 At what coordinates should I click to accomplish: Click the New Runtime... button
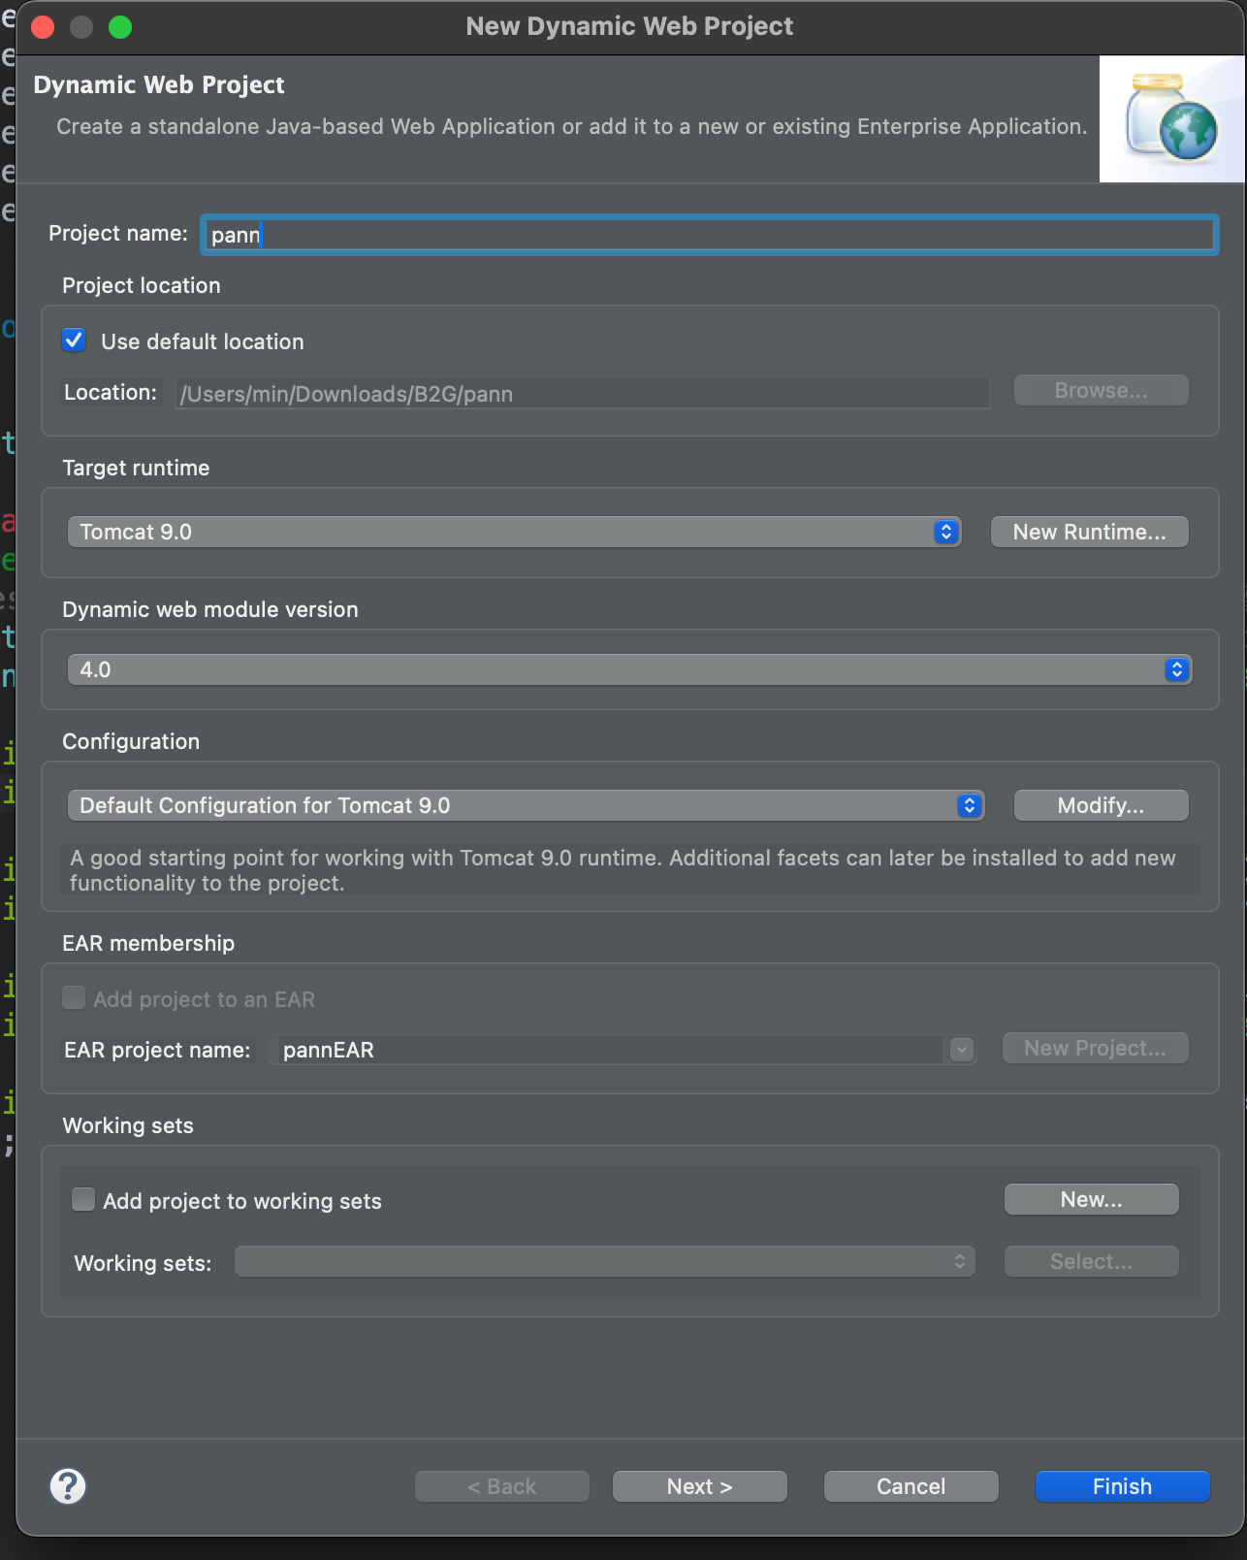1090,532
